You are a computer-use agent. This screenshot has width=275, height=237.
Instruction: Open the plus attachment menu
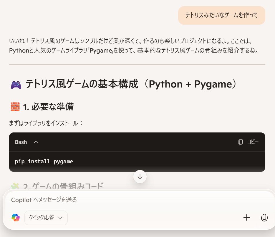tap(246, 218)
